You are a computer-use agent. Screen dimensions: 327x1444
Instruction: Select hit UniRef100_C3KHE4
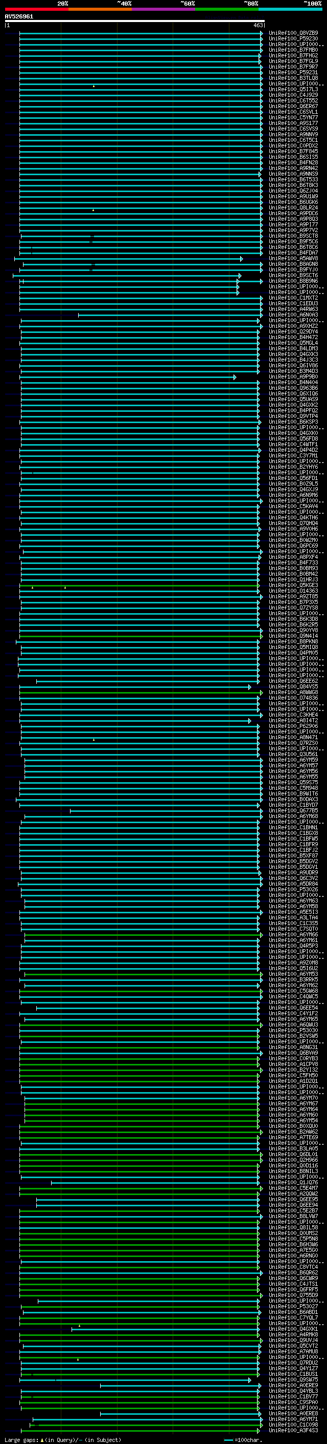pyautogui.click(x=293, y=715)
